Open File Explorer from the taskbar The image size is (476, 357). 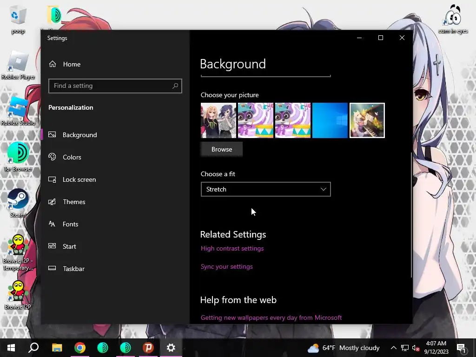tap(57, 348)
